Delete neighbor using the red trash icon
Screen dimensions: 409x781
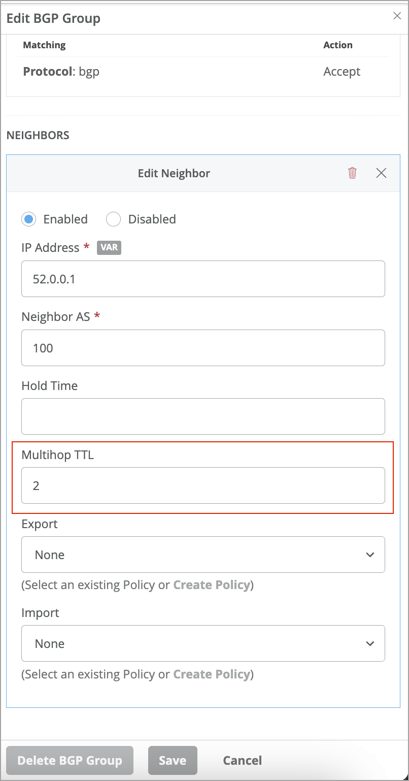(x=352, y=173)
